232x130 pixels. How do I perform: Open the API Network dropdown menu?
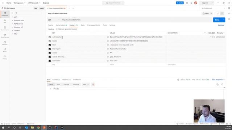pyautogui.click(x=34, y=3)
